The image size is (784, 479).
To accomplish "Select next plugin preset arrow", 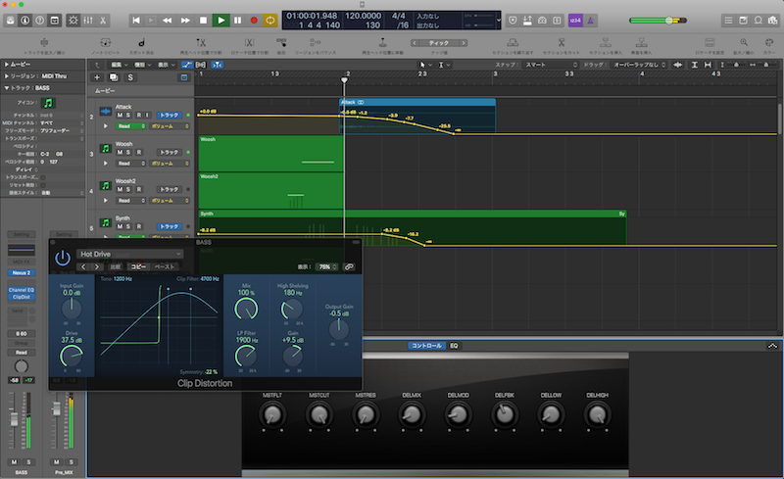I will 96,266.
